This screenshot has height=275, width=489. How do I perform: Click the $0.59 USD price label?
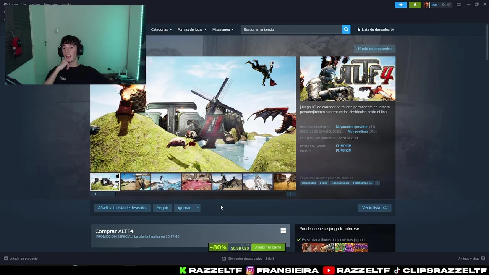(240, 249)
